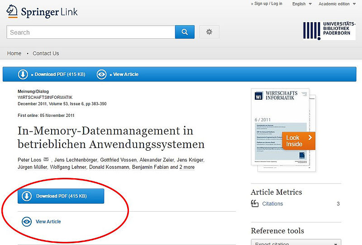Viewport: 362px width, 245px height.
Task: Click the envelope icon beside Peter Loos
Action: click(x=46, y=159)
